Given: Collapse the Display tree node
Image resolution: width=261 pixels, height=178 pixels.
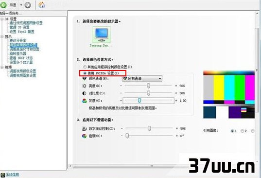Looking at the screenshot, I should click(x=2, y=36).
